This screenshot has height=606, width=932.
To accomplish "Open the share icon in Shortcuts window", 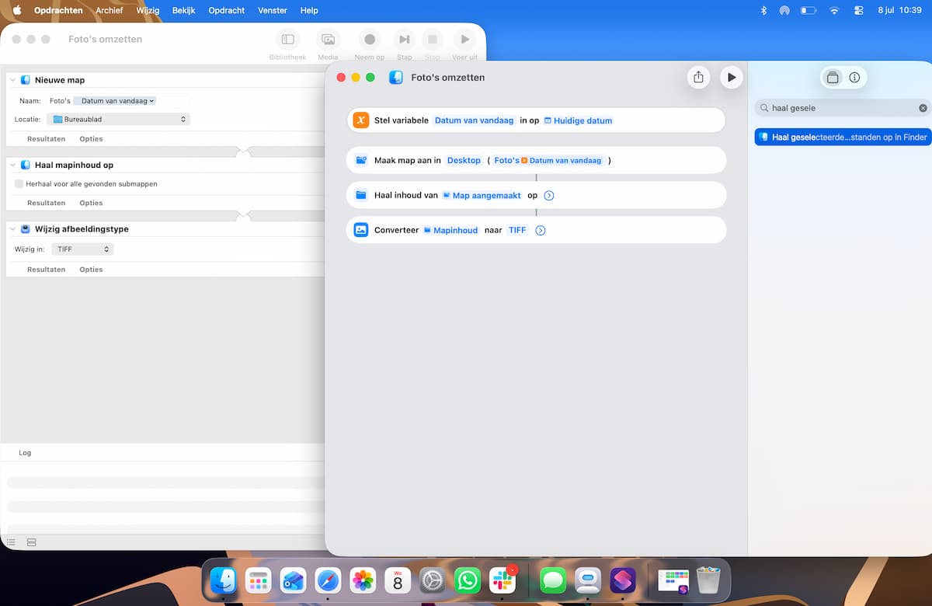I will (698, 78).
